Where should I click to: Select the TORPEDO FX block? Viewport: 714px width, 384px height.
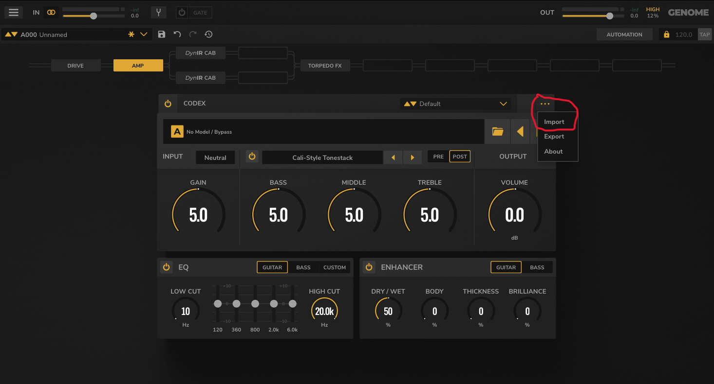[x=325, y=66]
